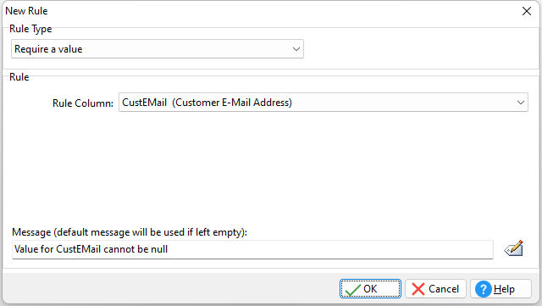This screenshot has height=306, width=542.
Task: Click the word "null" in the message field
Action: coord(159,249)
